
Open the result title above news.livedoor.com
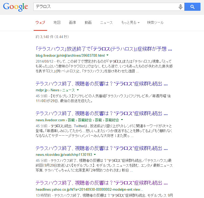click(x=102, y=113)
